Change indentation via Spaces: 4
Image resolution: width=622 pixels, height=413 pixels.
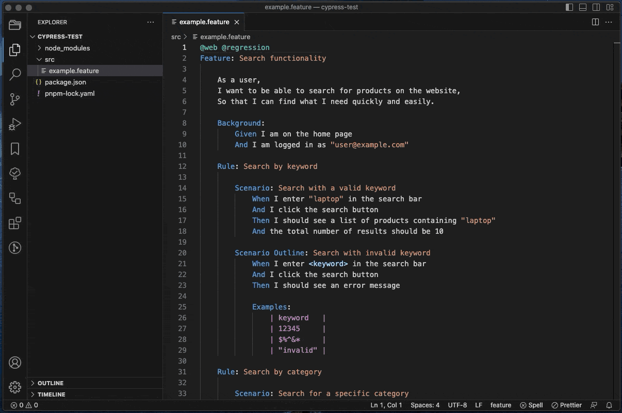[425, 405]
